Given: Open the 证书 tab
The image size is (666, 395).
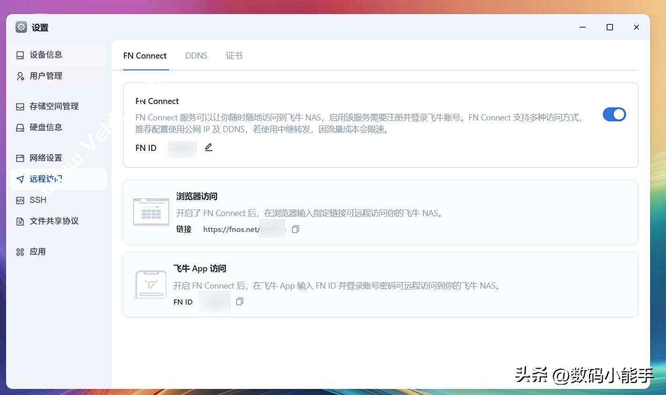Looking at the screenshot, I should point(234,56).
